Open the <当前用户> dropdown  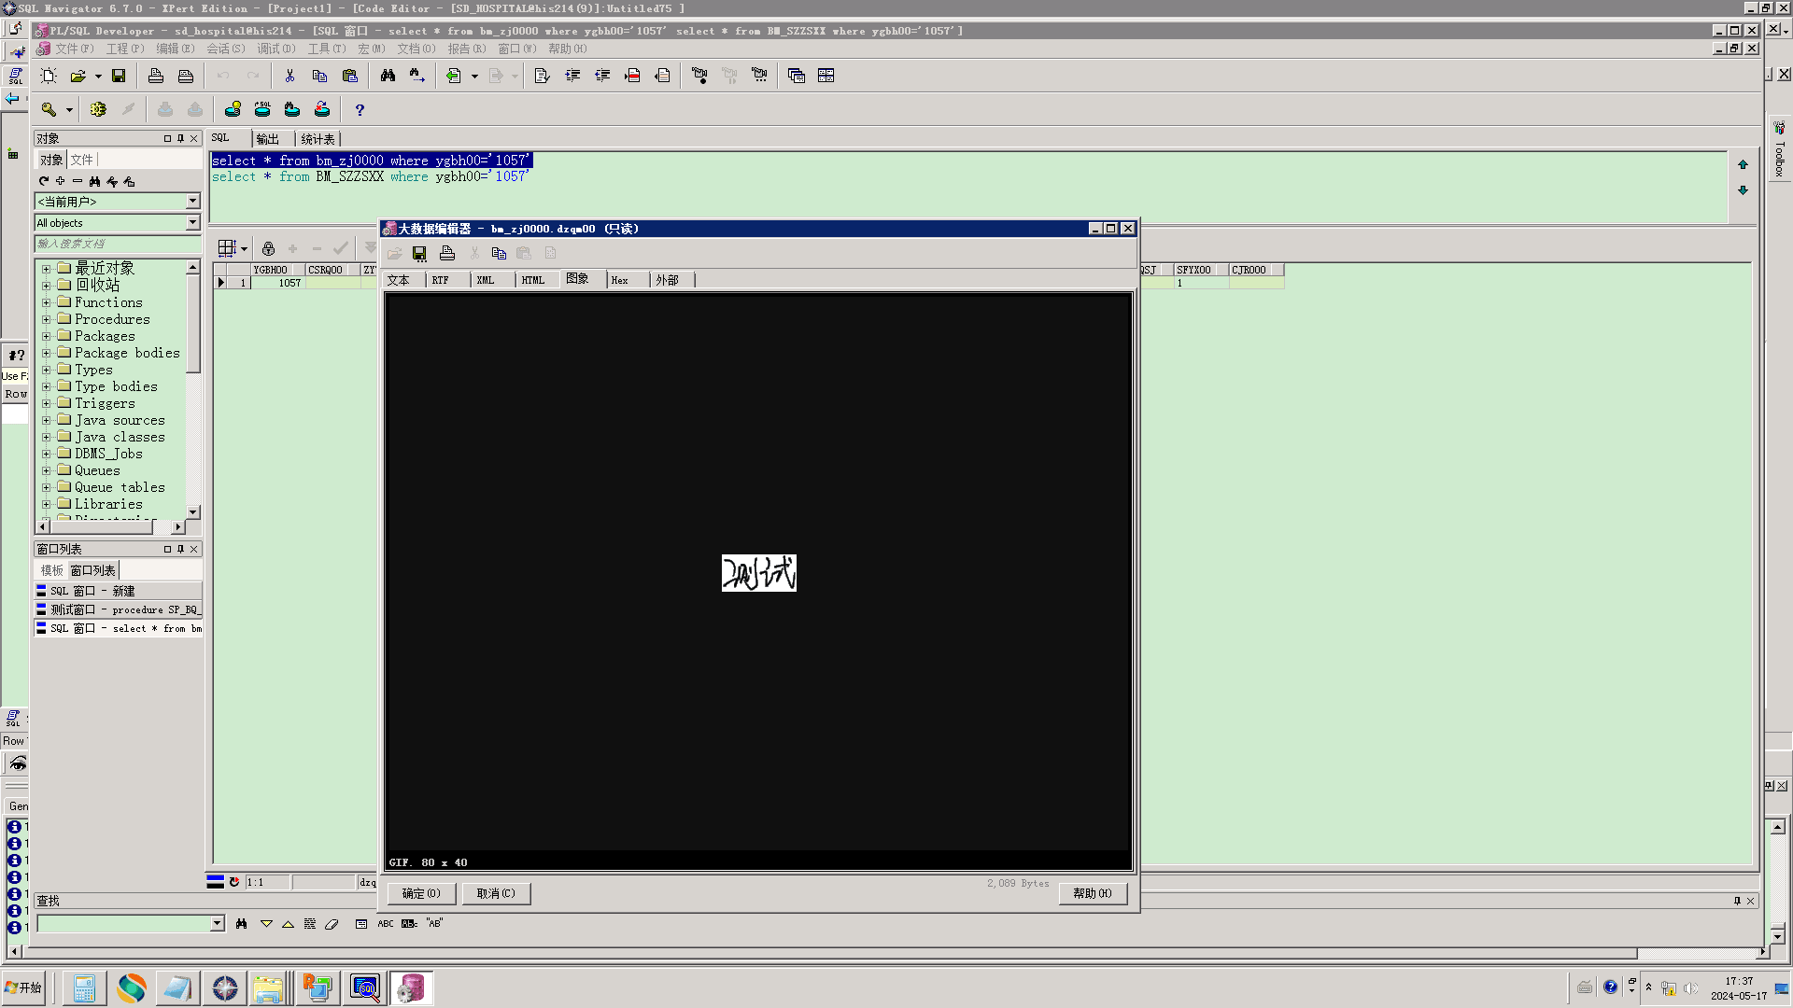(192, 202)
